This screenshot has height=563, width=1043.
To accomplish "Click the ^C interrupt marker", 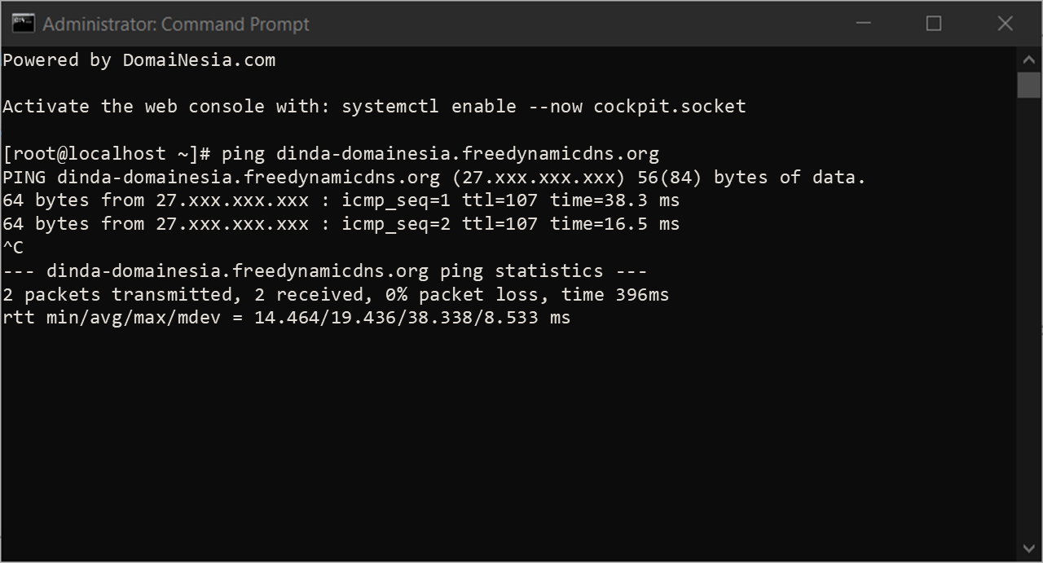I will (13, 247).
